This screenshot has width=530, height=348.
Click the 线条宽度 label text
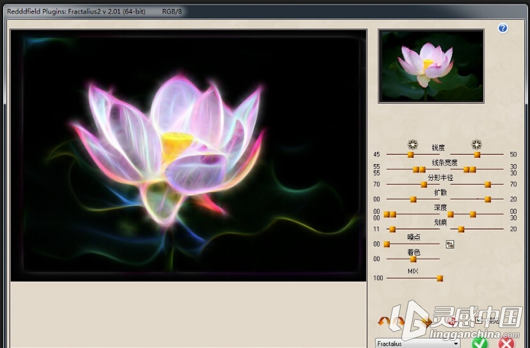click(445, 162)
